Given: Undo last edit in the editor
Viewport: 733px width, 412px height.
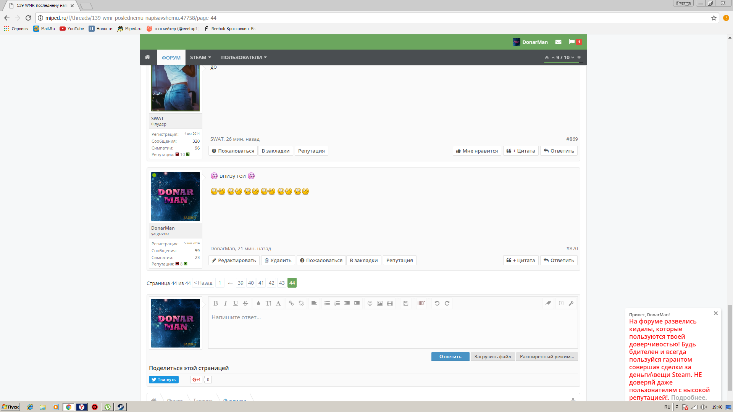Looking at the screenshot, I should (437, 303).
